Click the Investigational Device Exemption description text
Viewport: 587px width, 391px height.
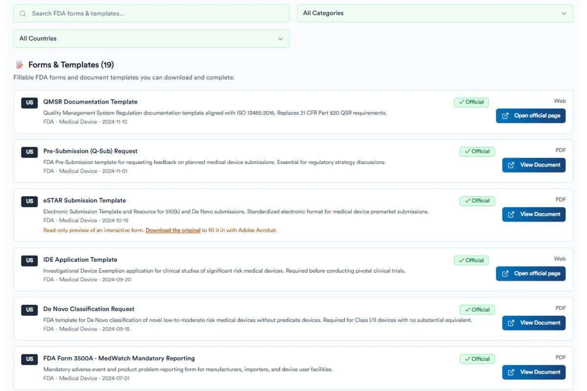[225, 271]
